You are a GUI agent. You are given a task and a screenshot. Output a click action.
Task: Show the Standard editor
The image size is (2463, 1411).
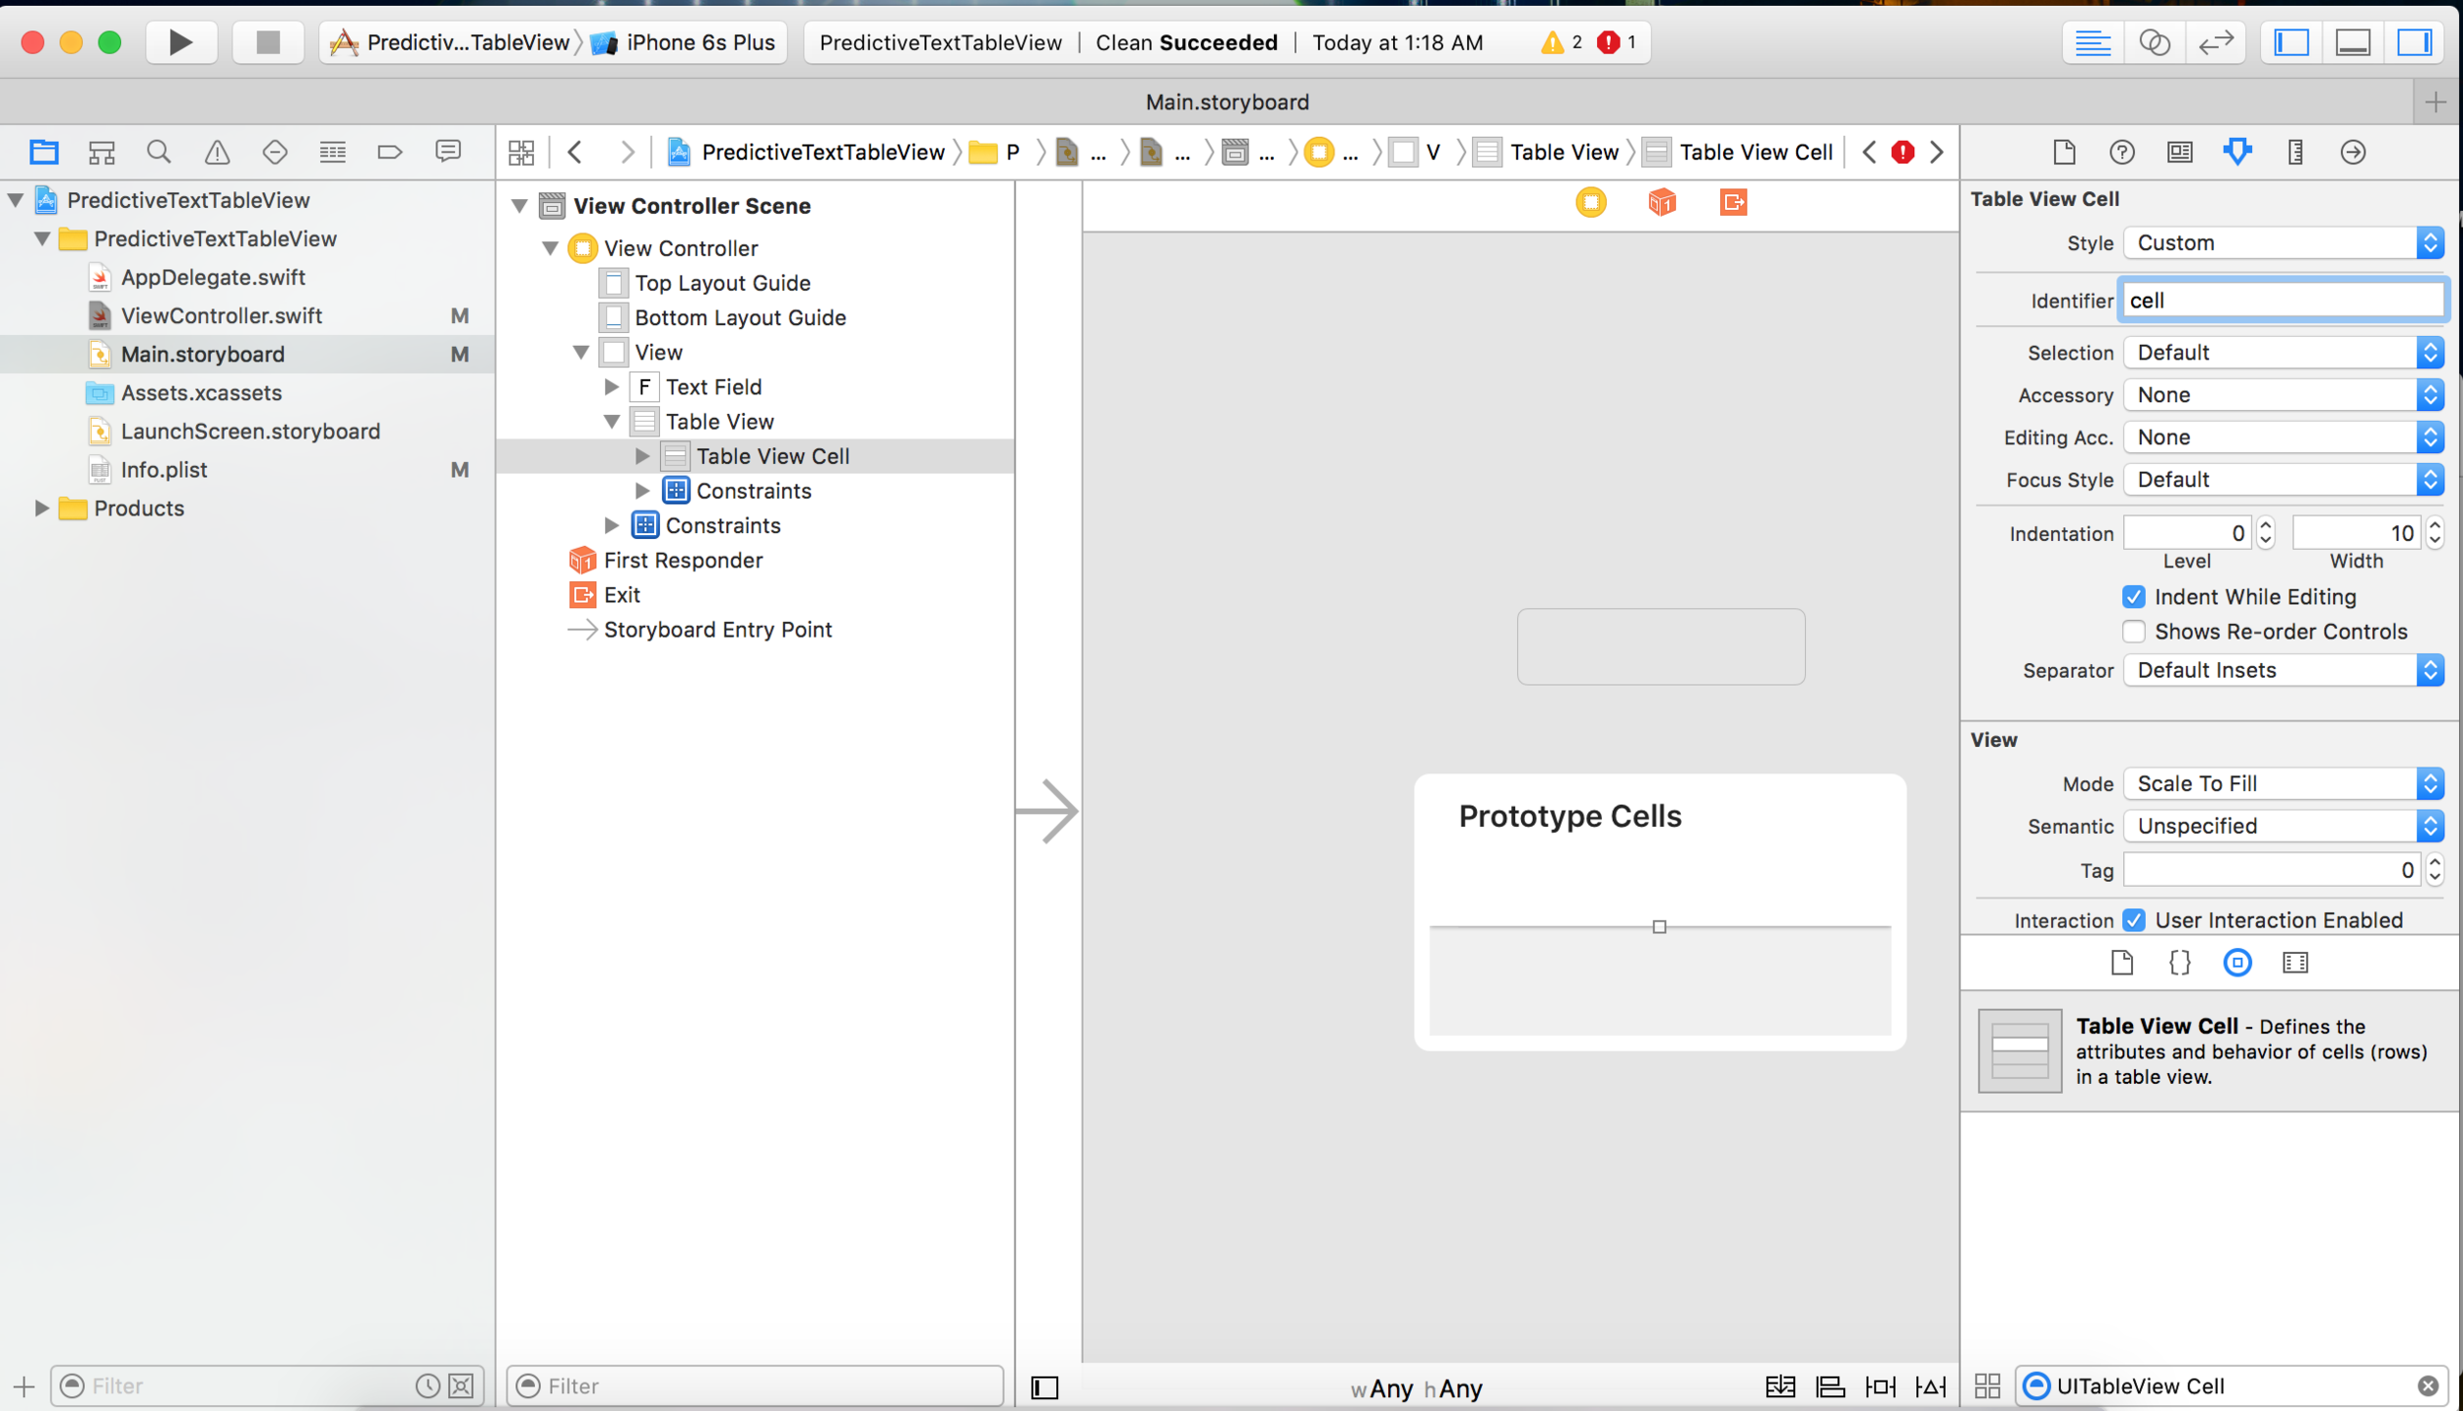pyautogui.click(x=2093, y=42)
